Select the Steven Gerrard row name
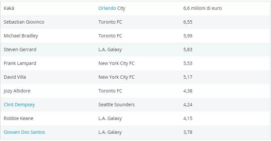 coord(20,50)
